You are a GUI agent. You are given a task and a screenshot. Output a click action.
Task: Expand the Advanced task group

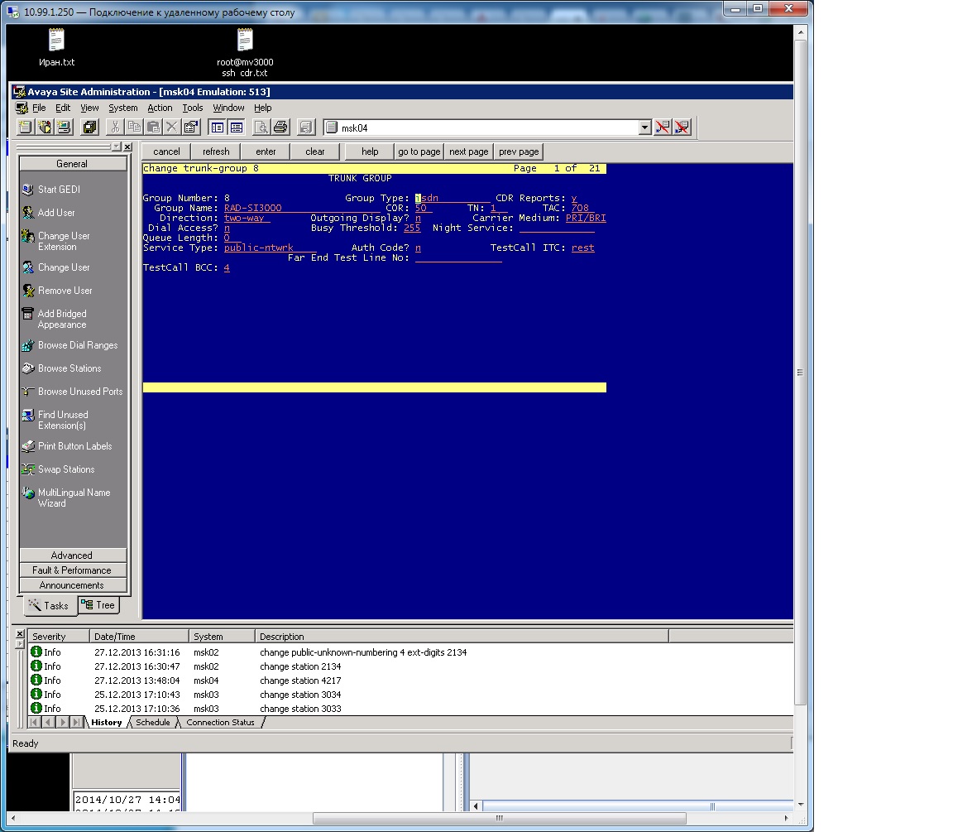(72, 555)
